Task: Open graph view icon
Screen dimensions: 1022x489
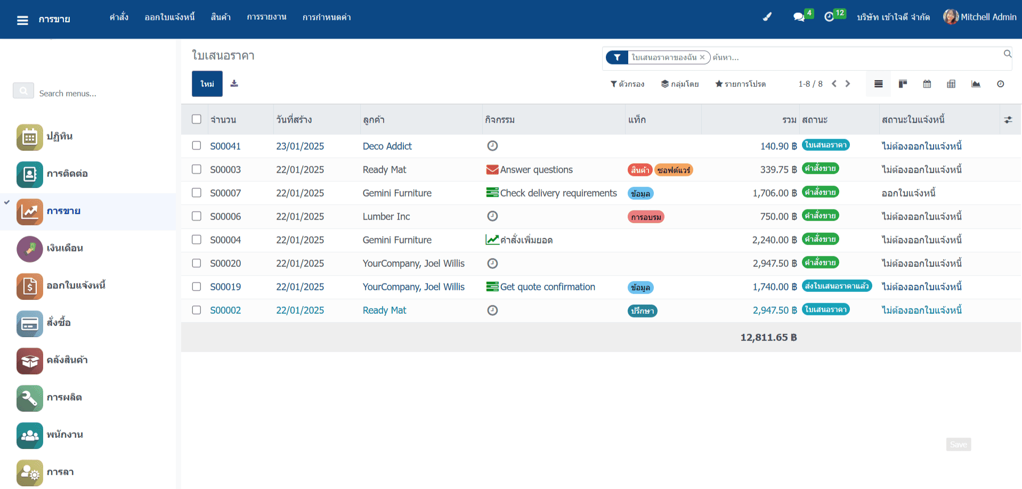Action: tap(976, 84)
